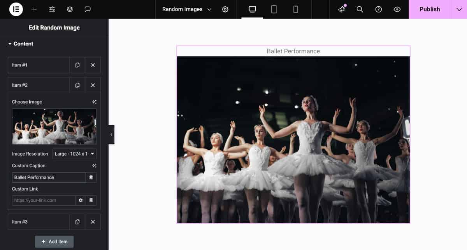Open Random Images document dropdown

187,9
